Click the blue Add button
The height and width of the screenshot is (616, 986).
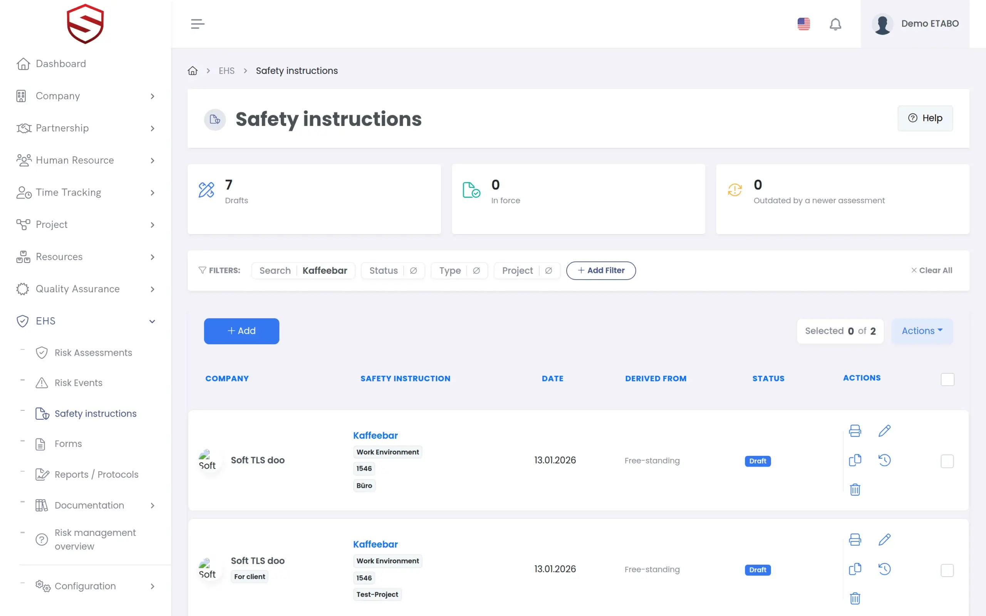241,331
